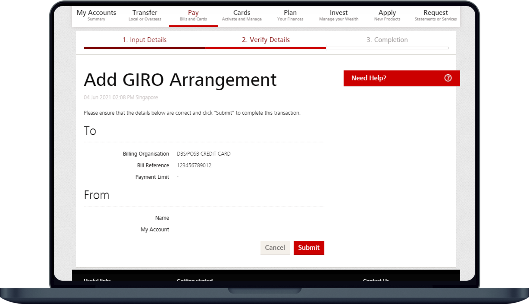Click the Cards Activate and Manage icon
The image size is (529, 304).
(x=242, y=15)
